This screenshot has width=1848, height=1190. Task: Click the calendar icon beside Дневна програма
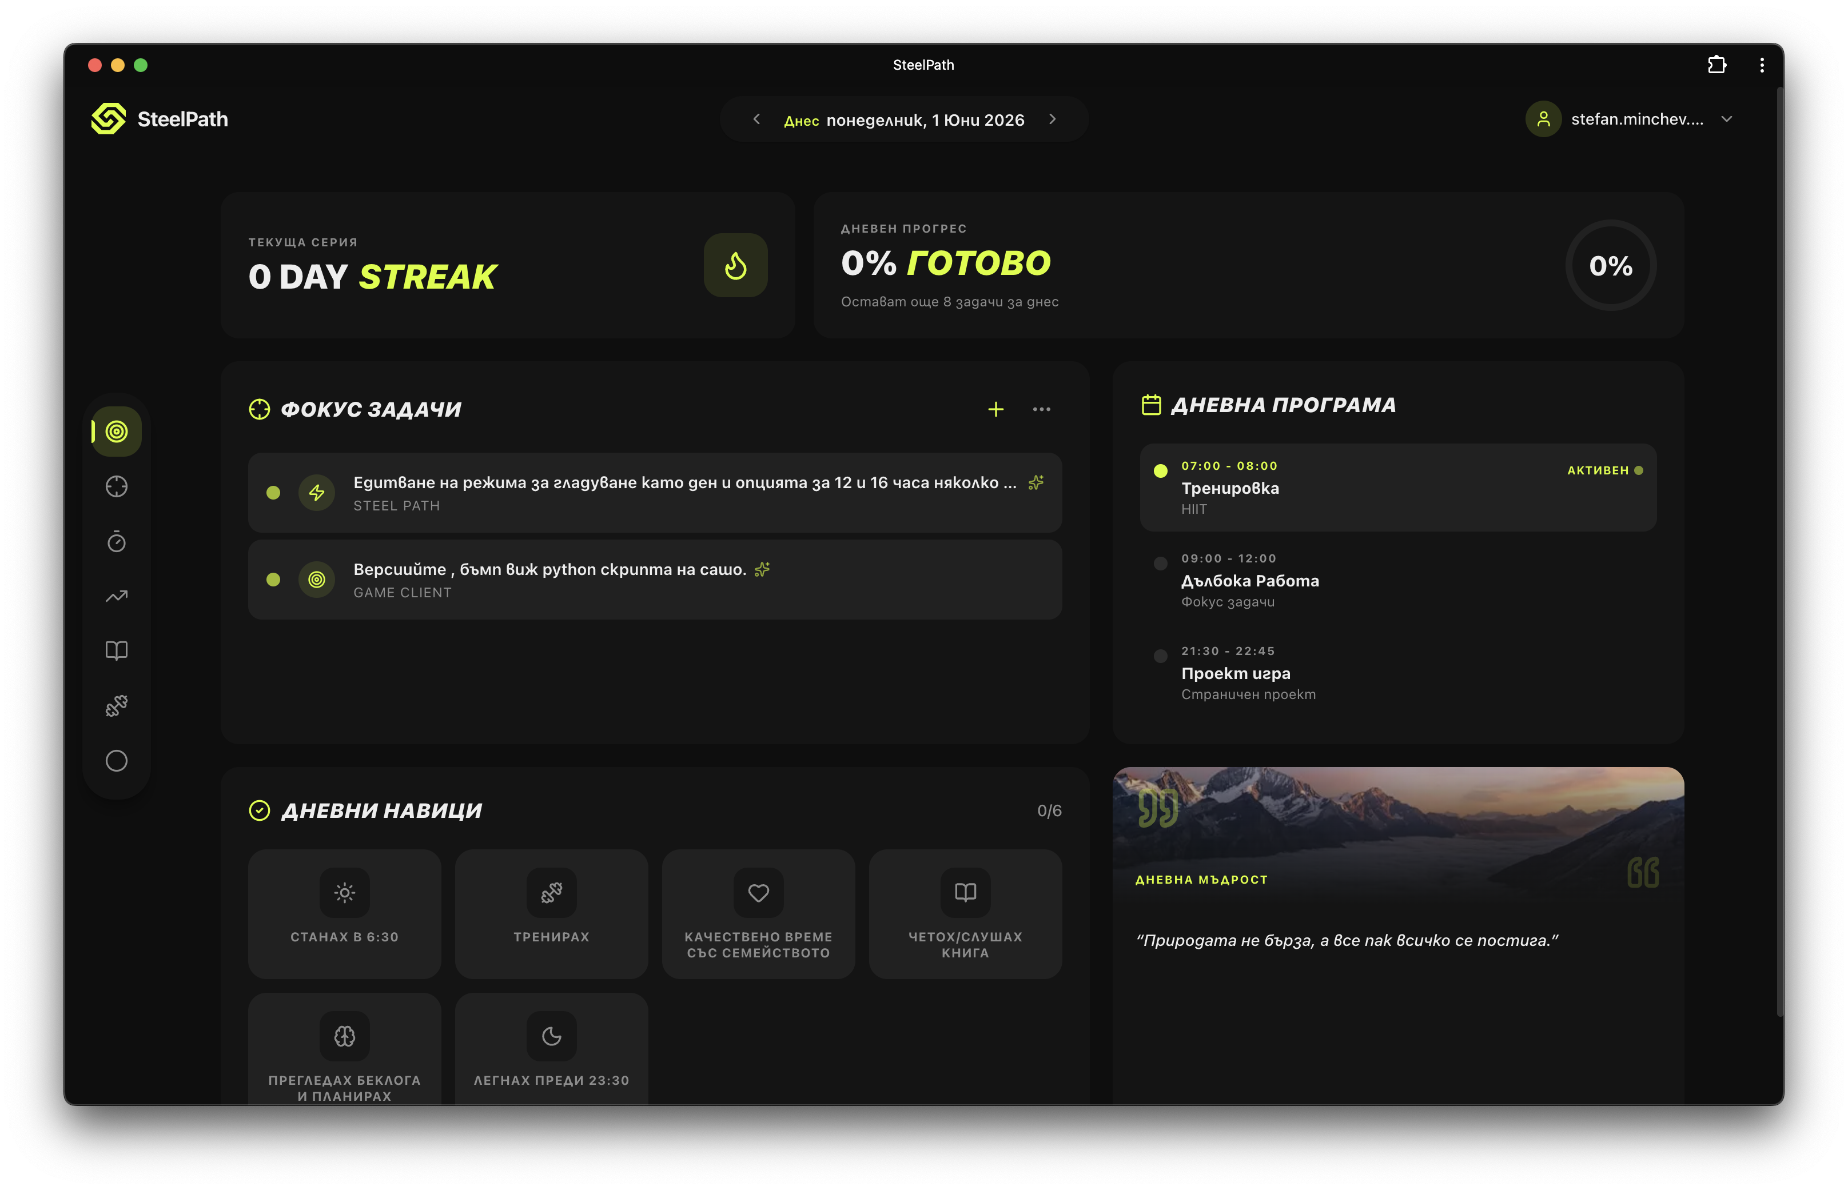click(1151, 405)
